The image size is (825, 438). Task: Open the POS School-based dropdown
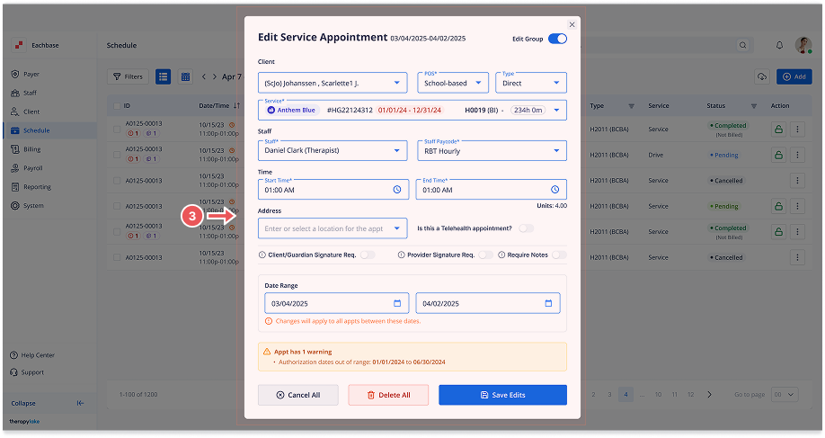point(452,84)
